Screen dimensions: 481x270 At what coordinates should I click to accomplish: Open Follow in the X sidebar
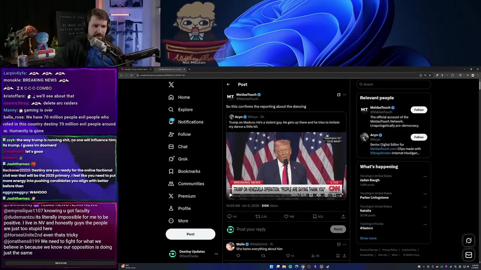click(x=179, y=134)
